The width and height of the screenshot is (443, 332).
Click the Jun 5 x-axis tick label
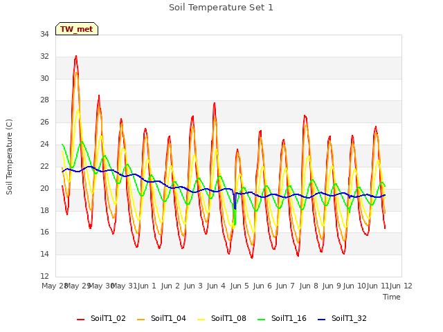pyautogui.click(x=239, y=286)
